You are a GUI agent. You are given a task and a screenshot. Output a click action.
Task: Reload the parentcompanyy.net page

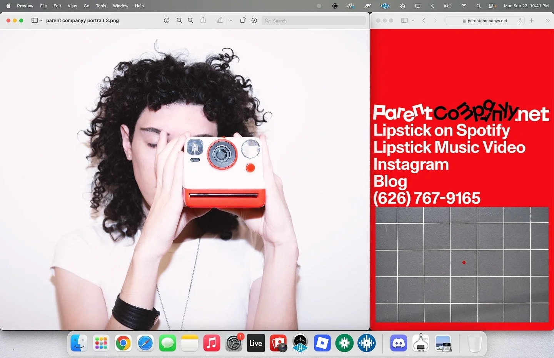click(x=521, y=21)
